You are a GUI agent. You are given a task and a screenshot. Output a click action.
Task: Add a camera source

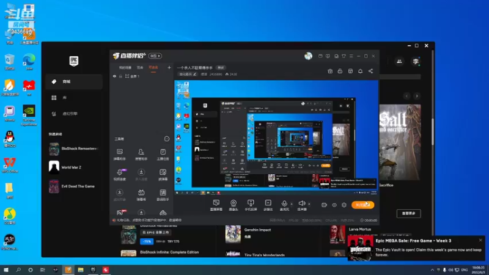pyautogui.click(x=233, y=205)
